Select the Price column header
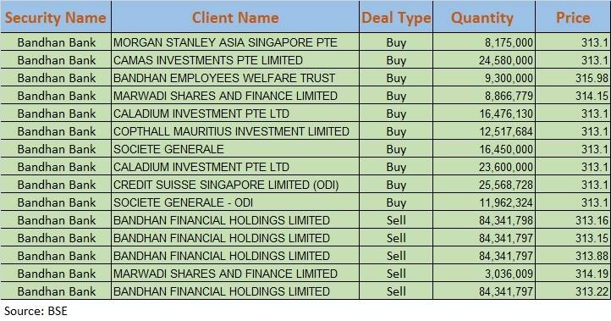The width and height of the screenshot is (611, 321). (x=573, y=17)
